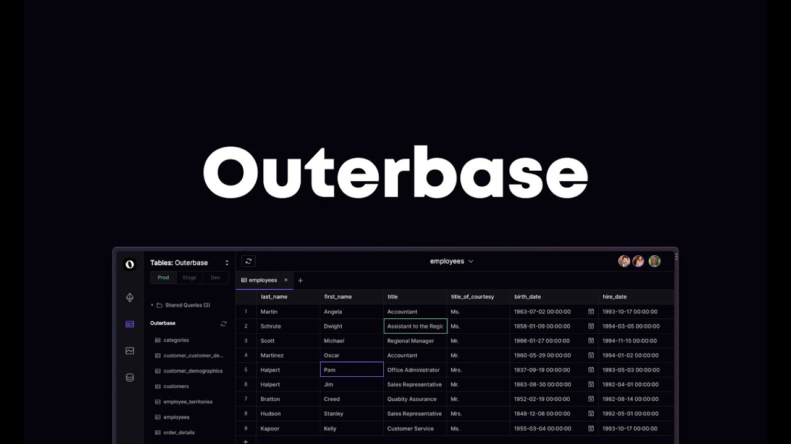This screenshot has width=791, height=444.
Task: Open the employees title dropdown chevron
Action: [471, 261]
